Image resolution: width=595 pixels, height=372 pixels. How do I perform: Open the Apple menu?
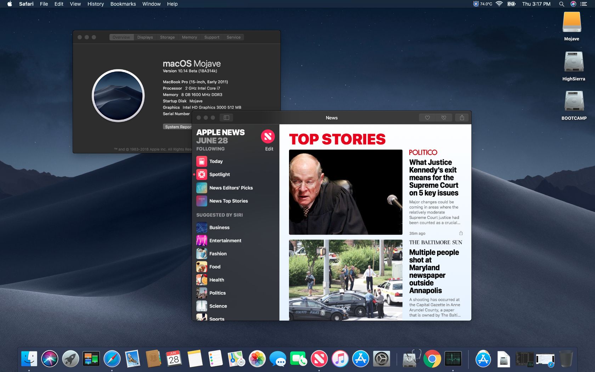(10, 4)
